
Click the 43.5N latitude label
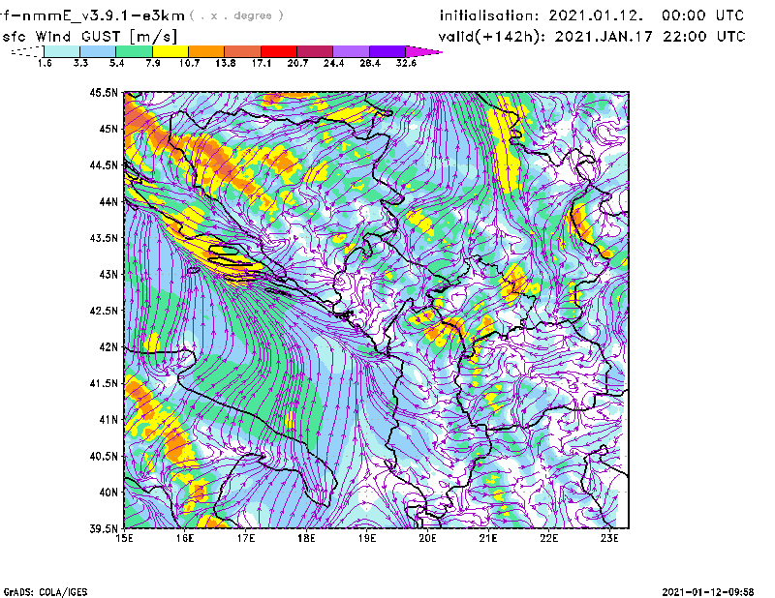pyautogui.click(x=104, y=237)
